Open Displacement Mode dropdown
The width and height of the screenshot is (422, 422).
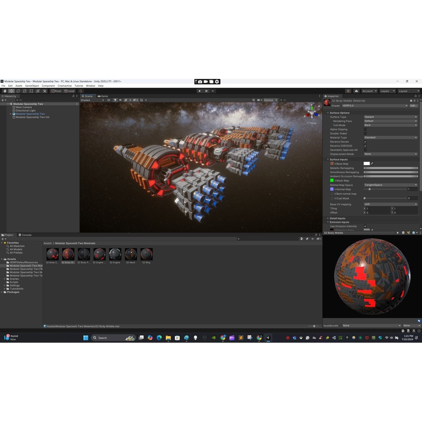click(390, 154)
